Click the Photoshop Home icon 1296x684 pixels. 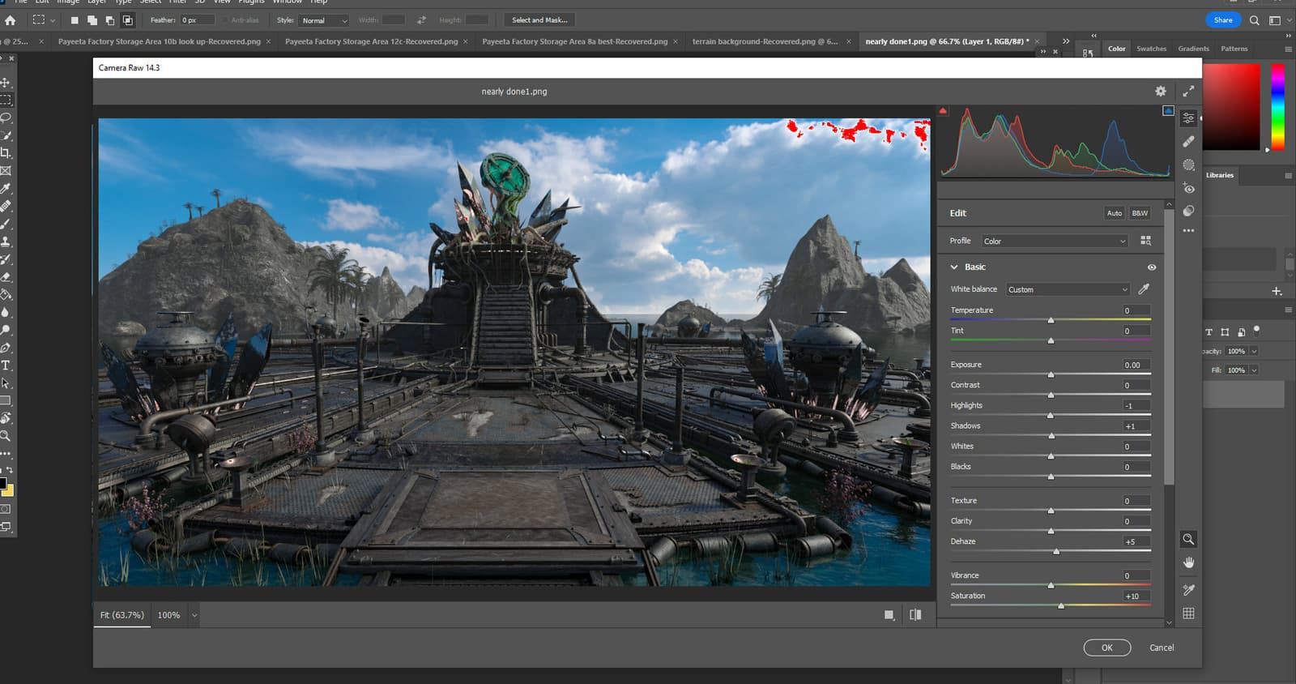[10, 20]
